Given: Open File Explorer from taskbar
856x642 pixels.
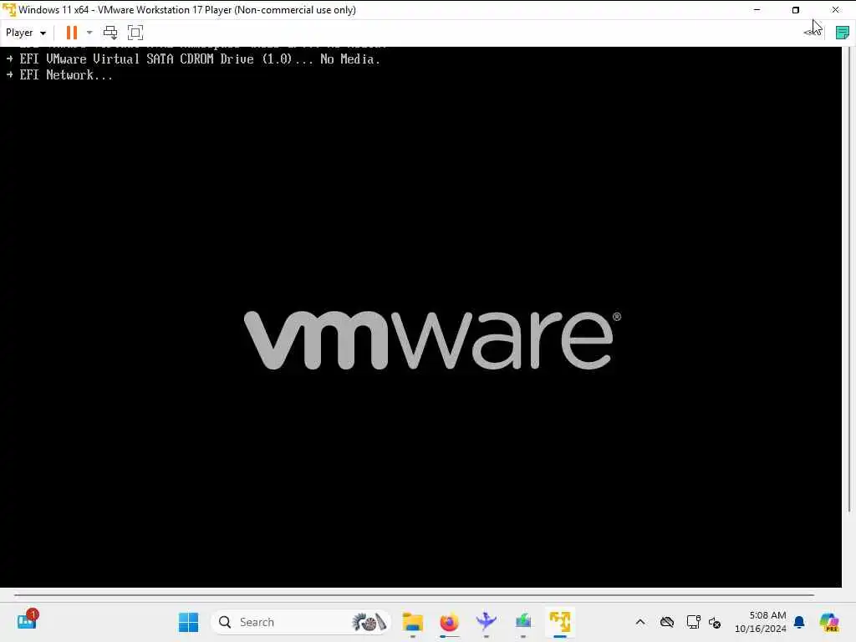Looking at the screenshot, I should [x=413, y=622].
